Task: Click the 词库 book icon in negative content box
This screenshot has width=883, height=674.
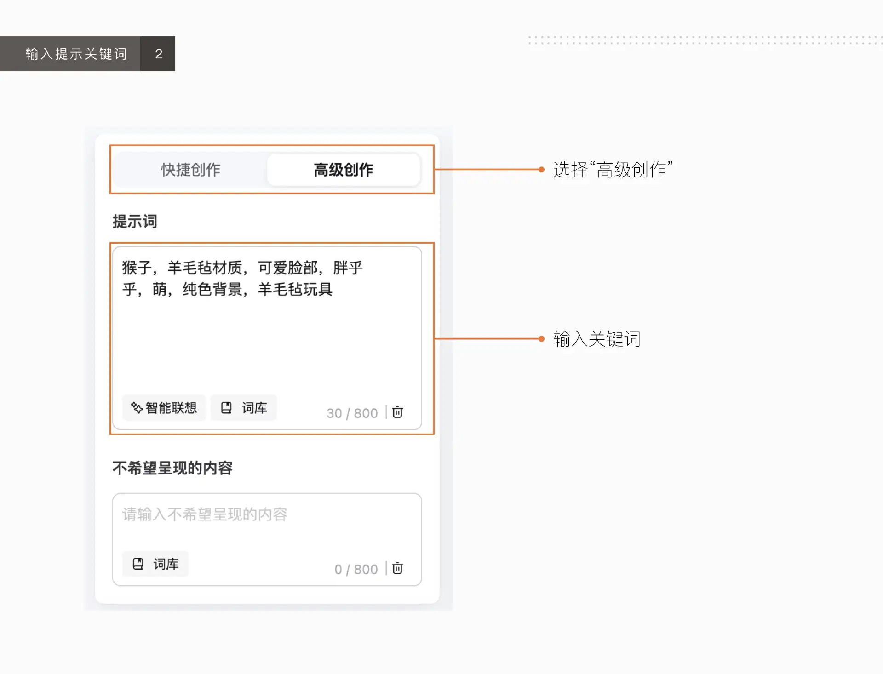Action: (x=138, y=564)
